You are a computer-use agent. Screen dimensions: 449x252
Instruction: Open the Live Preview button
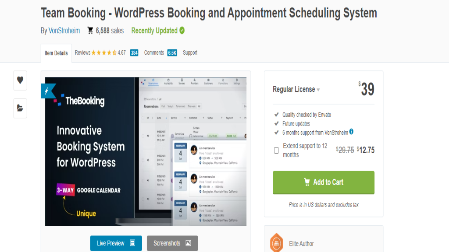point(116,243)
